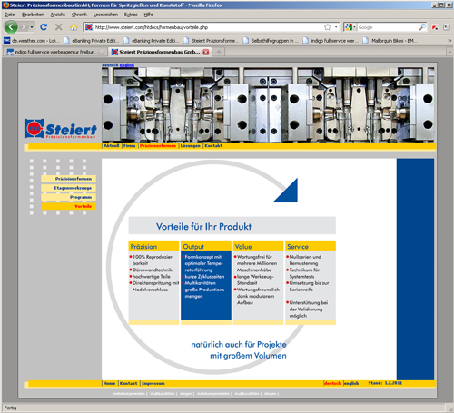Viewport: 454px width, 413px height.
Task: Open the Extras menu
Action: [x=131, y=15]
